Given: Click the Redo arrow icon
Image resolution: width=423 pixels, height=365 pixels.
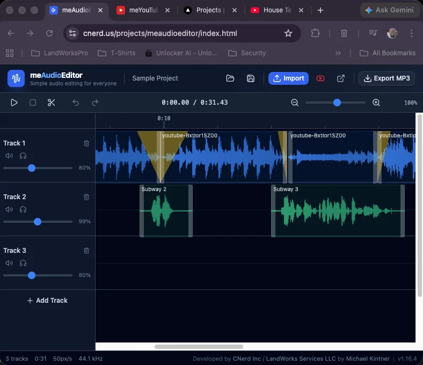Looking at the screenshot, I should click(95, 103).
